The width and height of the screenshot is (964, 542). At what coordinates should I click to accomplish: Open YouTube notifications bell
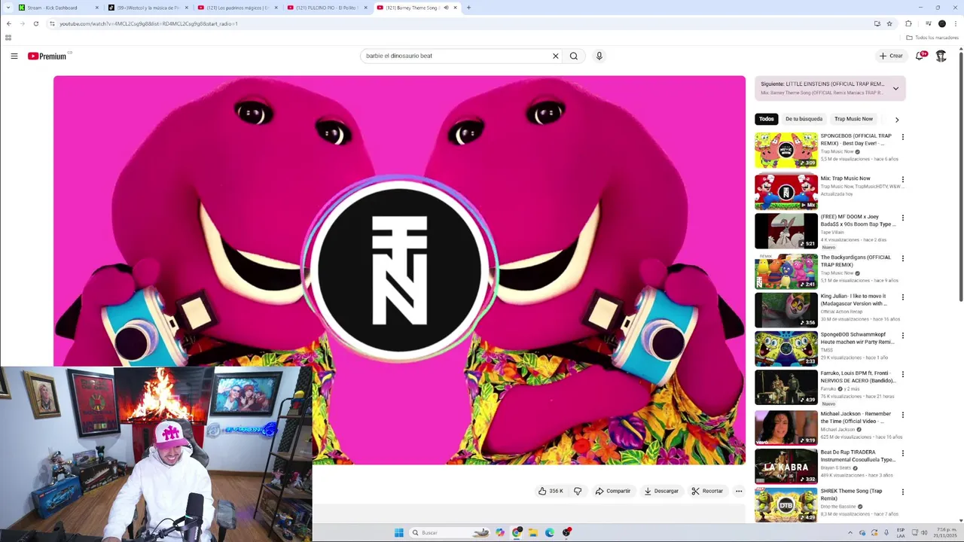tap(920, 56)
